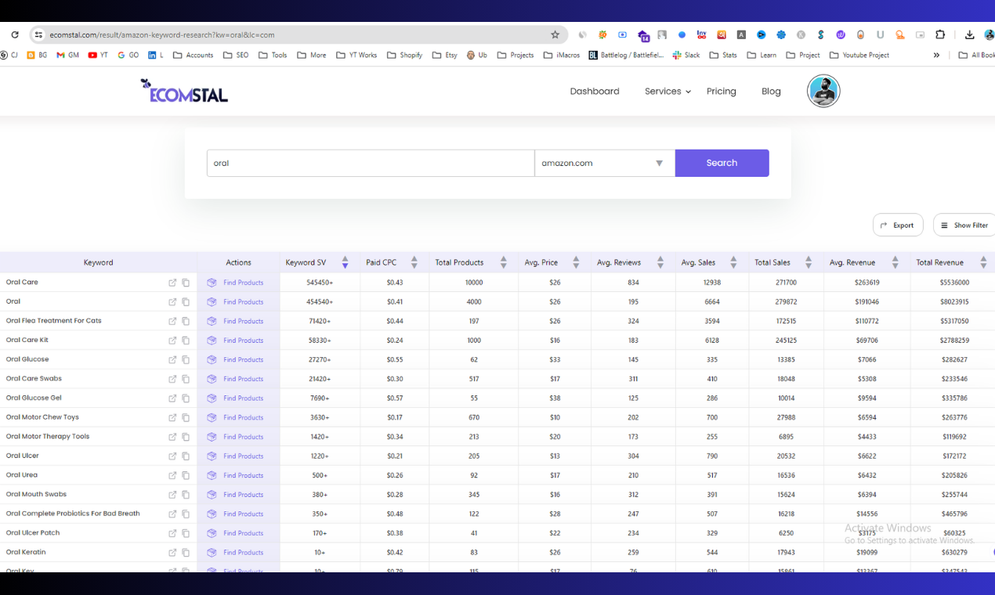Copy the Oral Glucose keyword
This screenshot has width=995, height=595.
click(x=186, y=360)
